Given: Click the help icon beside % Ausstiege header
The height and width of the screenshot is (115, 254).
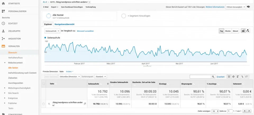Looking at the screenshot, I should 219,84.
